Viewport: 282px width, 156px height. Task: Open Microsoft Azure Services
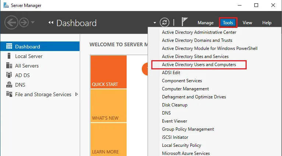click(186, 153)
